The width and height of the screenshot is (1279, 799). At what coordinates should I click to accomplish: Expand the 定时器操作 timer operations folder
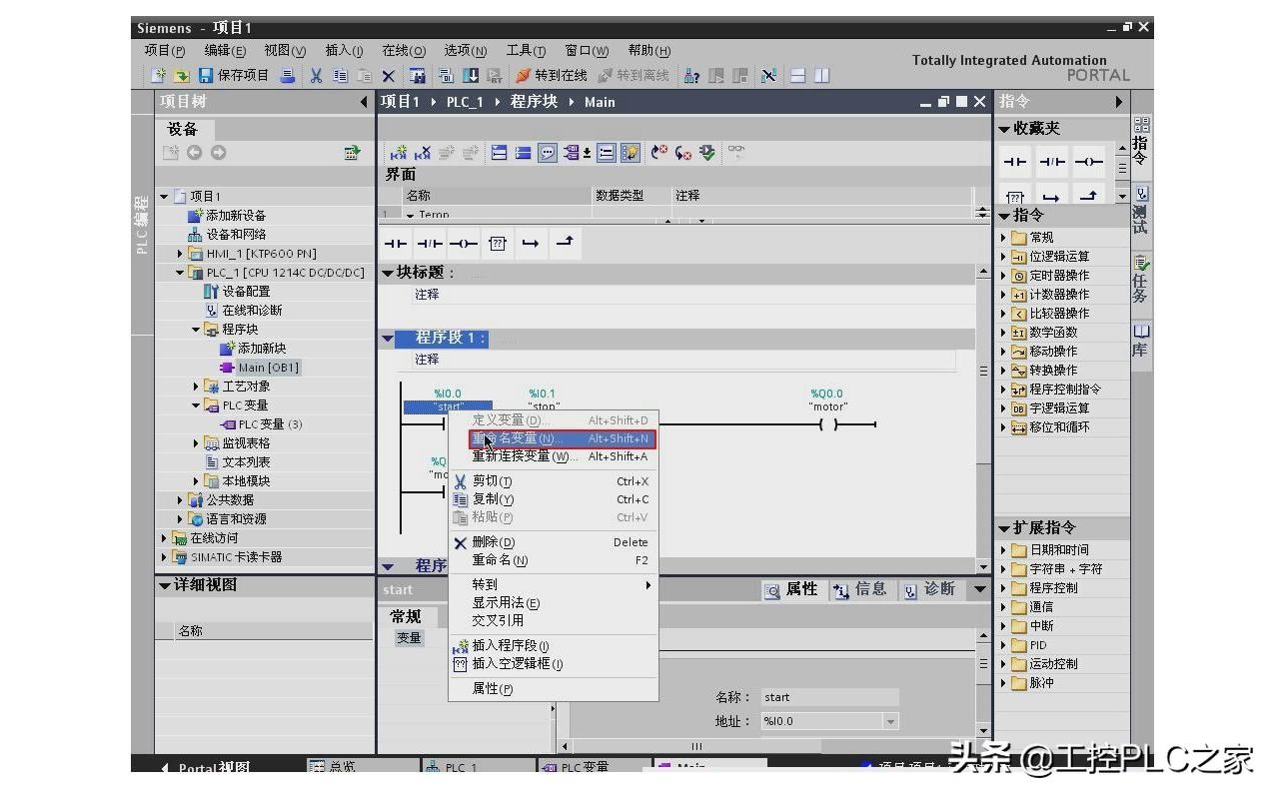point(1003,276)
